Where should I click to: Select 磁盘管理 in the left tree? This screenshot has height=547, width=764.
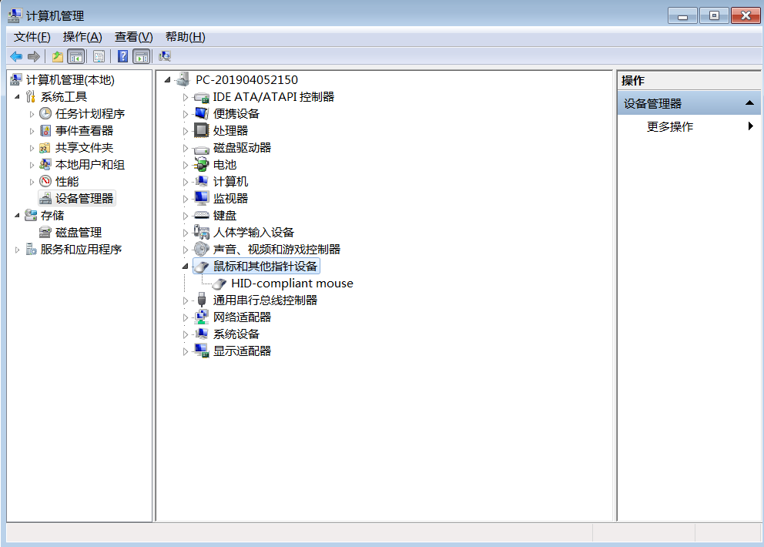click(78, 233)
